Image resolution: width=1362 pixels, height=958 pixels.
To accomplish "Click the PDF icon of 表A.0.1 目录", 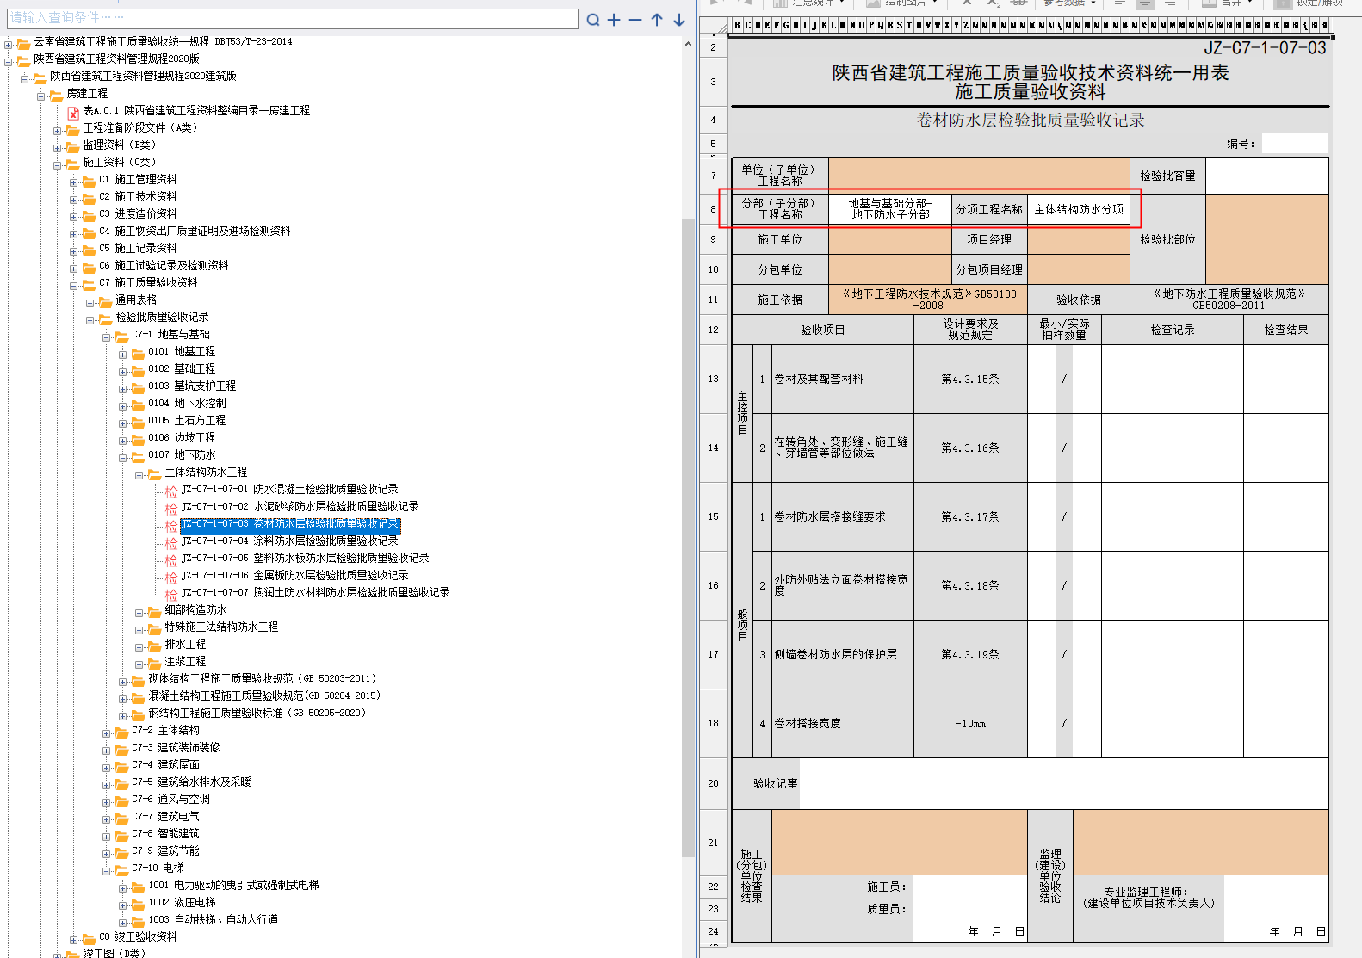I will [x=74, y=112].
